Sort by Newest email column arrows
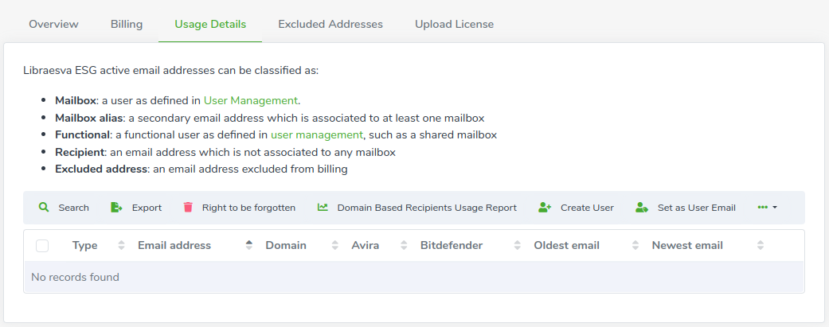 click(761, 245)
